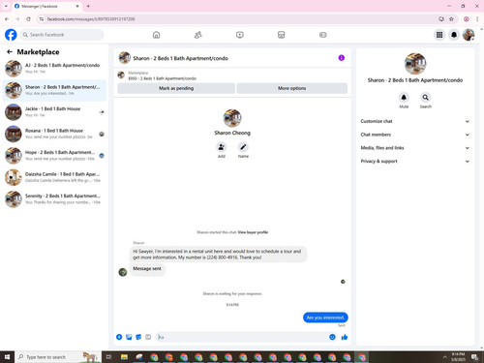Attach a photo file in composer
Screen dimensions: 484x363
click(x=129, y=337)
